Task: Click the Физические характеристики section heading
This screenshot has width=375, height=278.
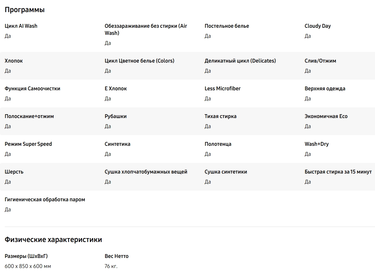Action: point(53,240)
